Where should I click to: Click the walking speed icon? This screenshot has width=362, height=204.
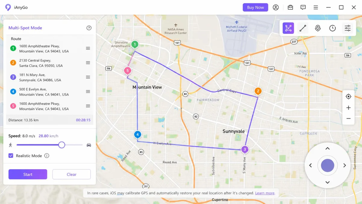(x=11, y=145)
